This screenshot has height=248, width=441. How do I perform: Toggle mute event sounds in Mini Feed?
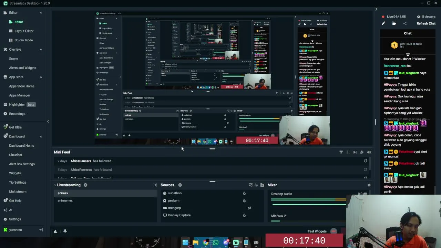[369, 152]
